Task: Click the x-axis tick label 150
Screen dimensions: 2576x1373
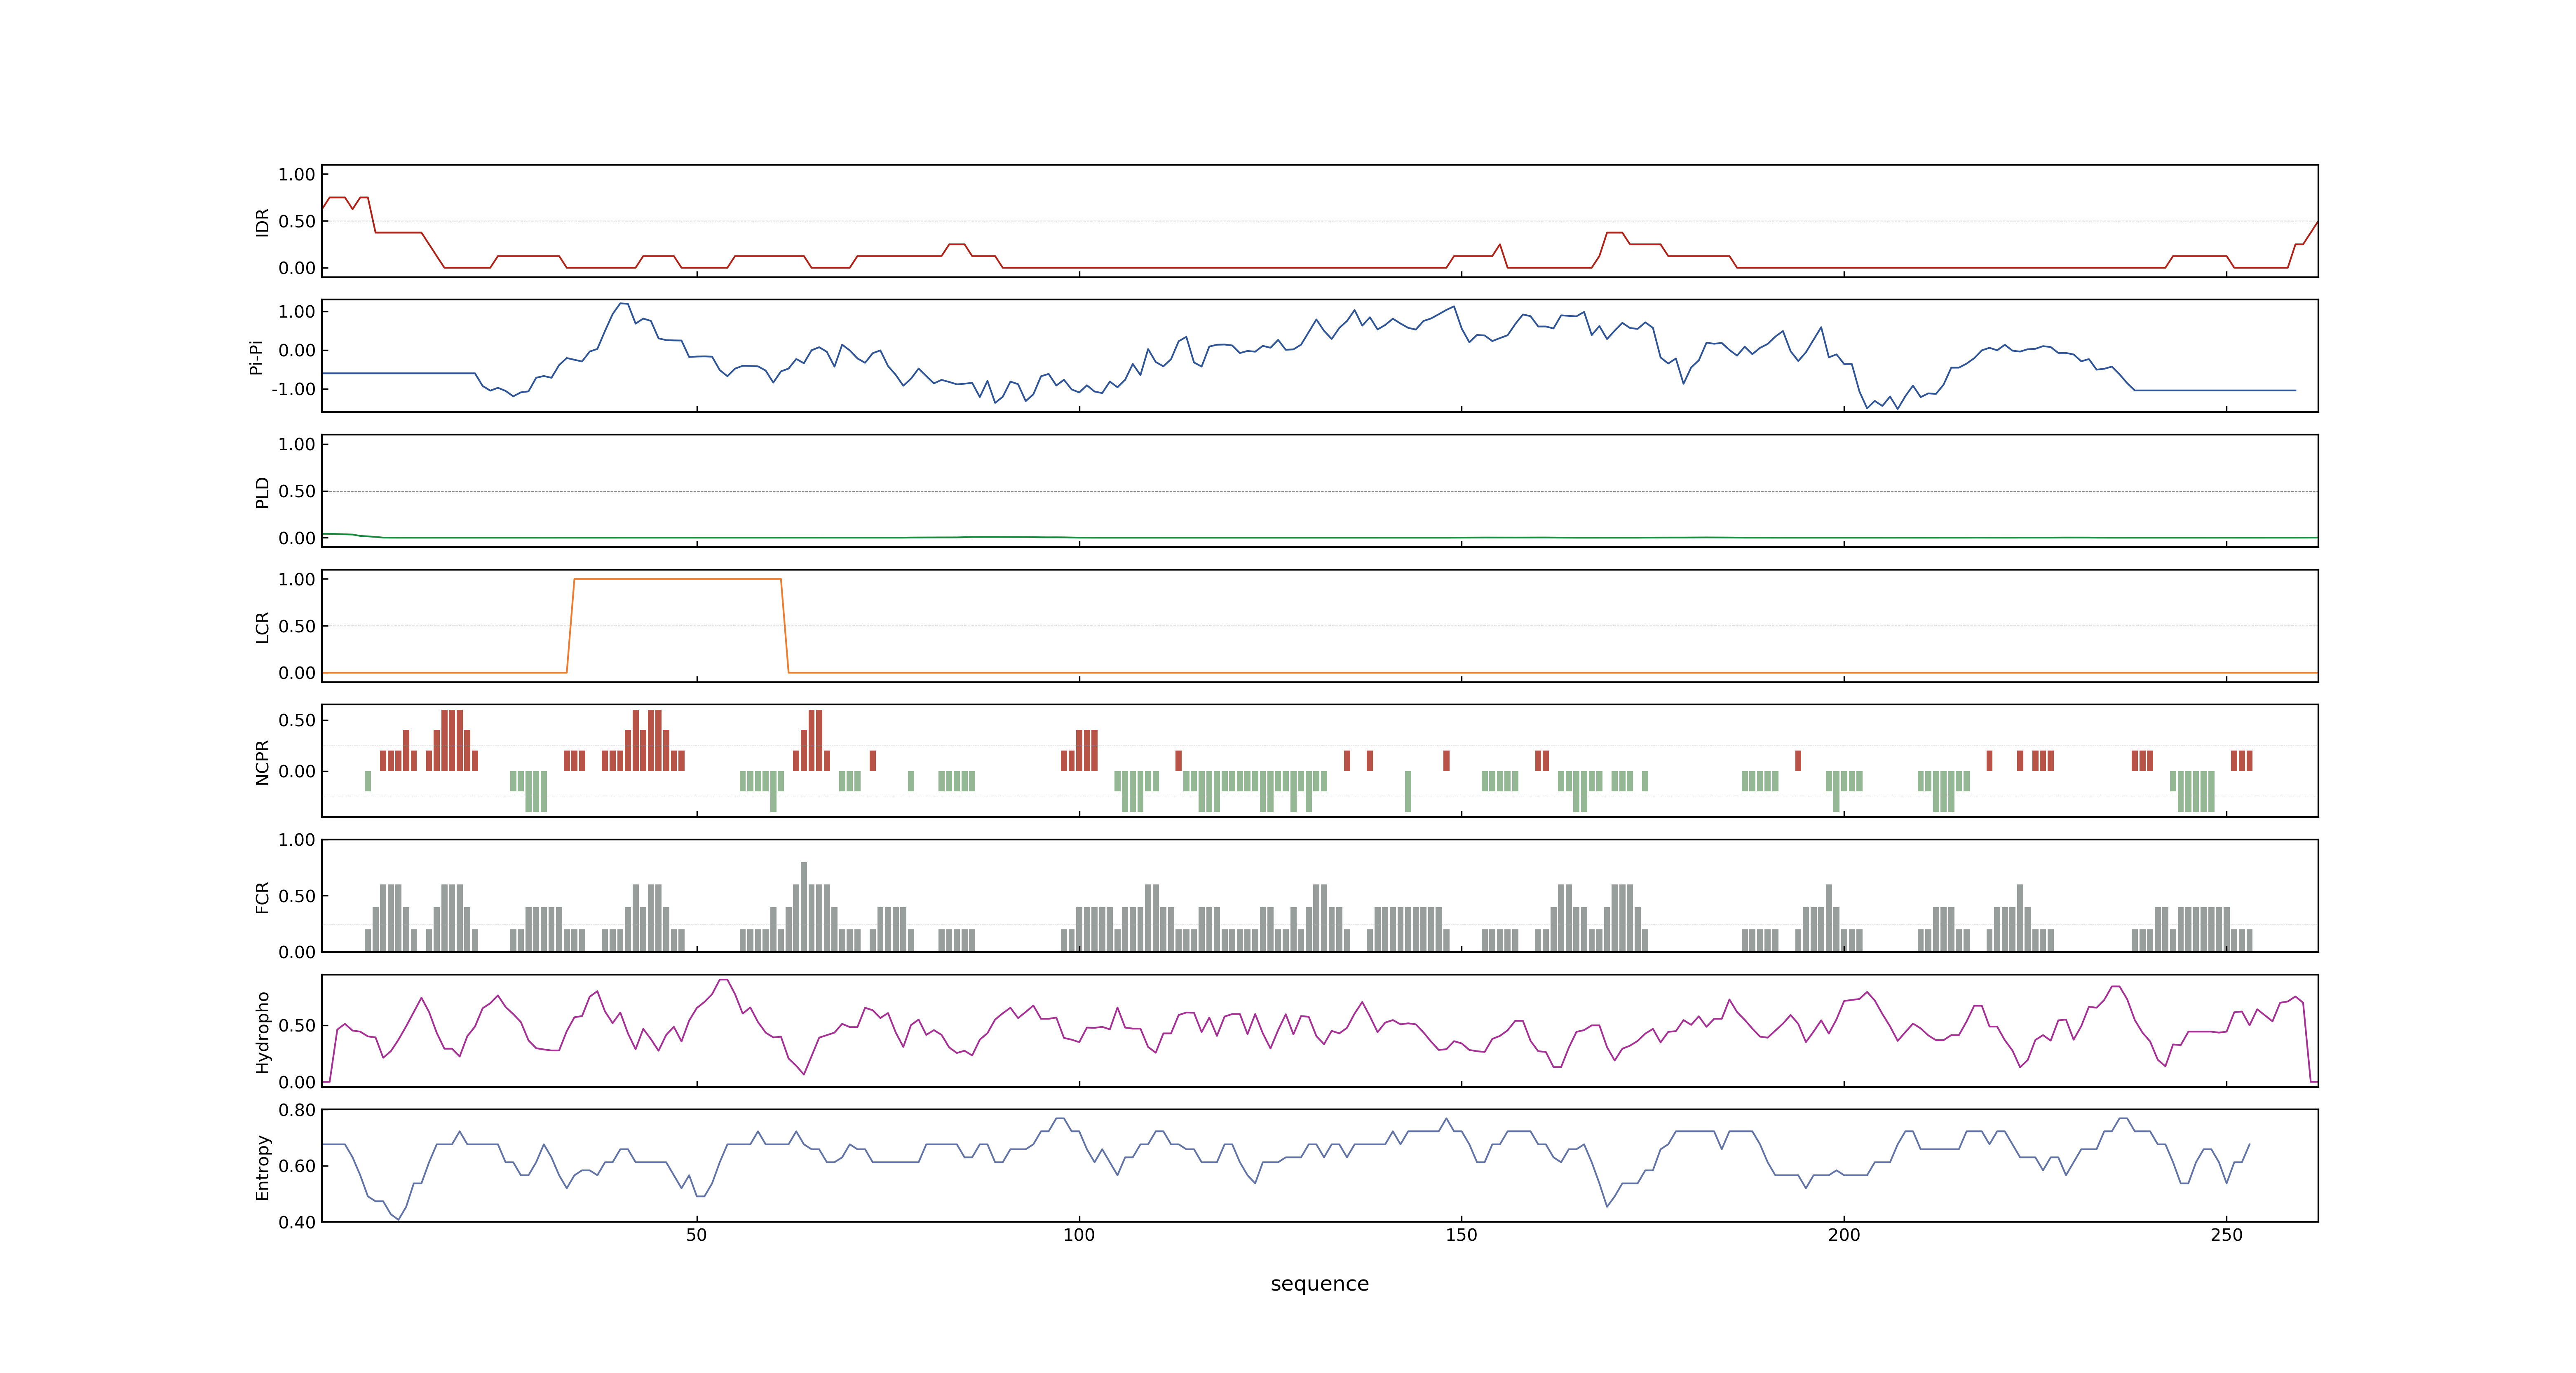Action: [1461, 1235]
